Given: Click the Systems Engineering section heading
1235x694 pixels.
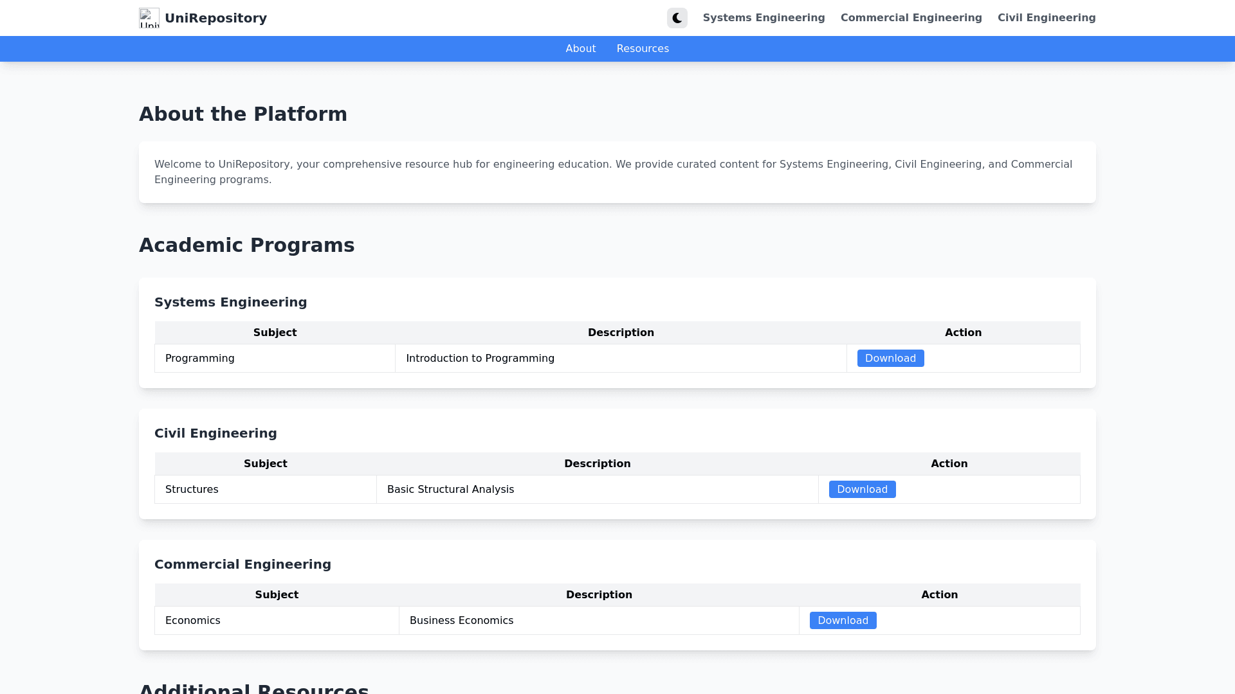Looking at the screenshot, I should coord(230,302).
